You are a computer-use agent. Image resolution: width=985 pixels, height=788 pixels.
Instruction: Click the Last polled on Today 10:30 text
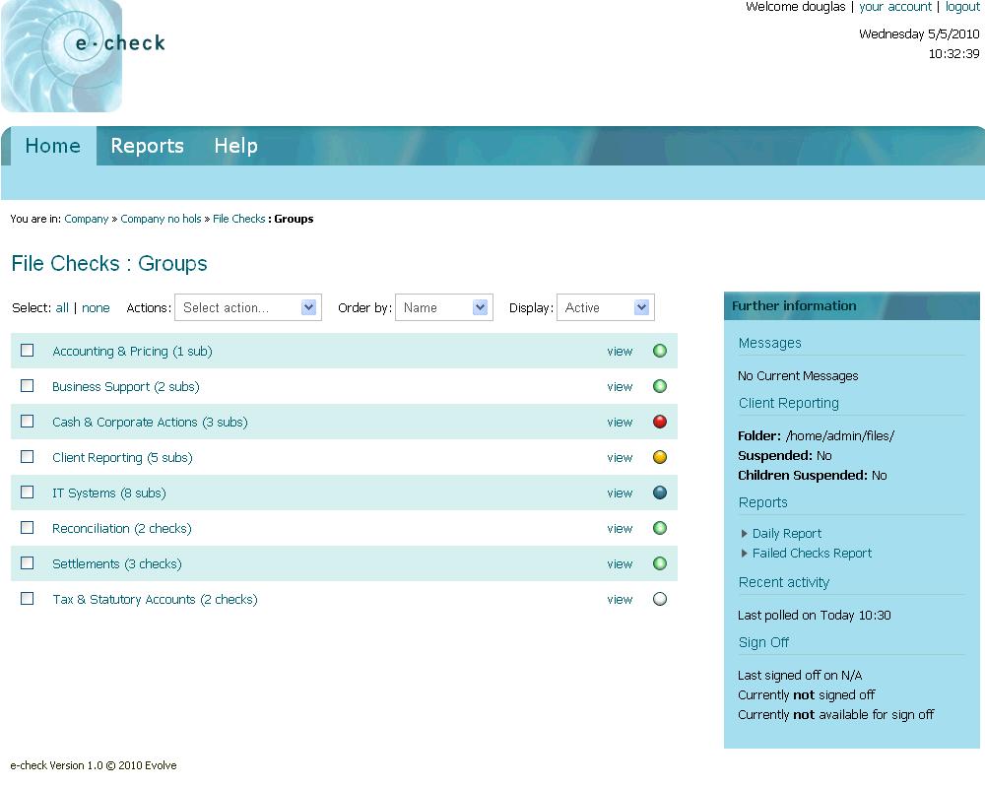pos(815,616)
